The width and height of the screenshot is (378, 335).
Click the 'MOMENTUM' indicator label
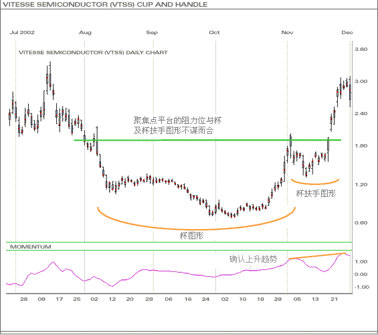(31, 247)
